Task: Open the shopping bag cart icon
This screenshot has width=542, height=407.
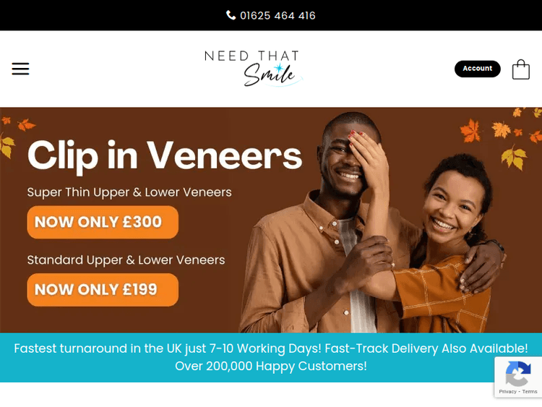Action: coord(520,69)
